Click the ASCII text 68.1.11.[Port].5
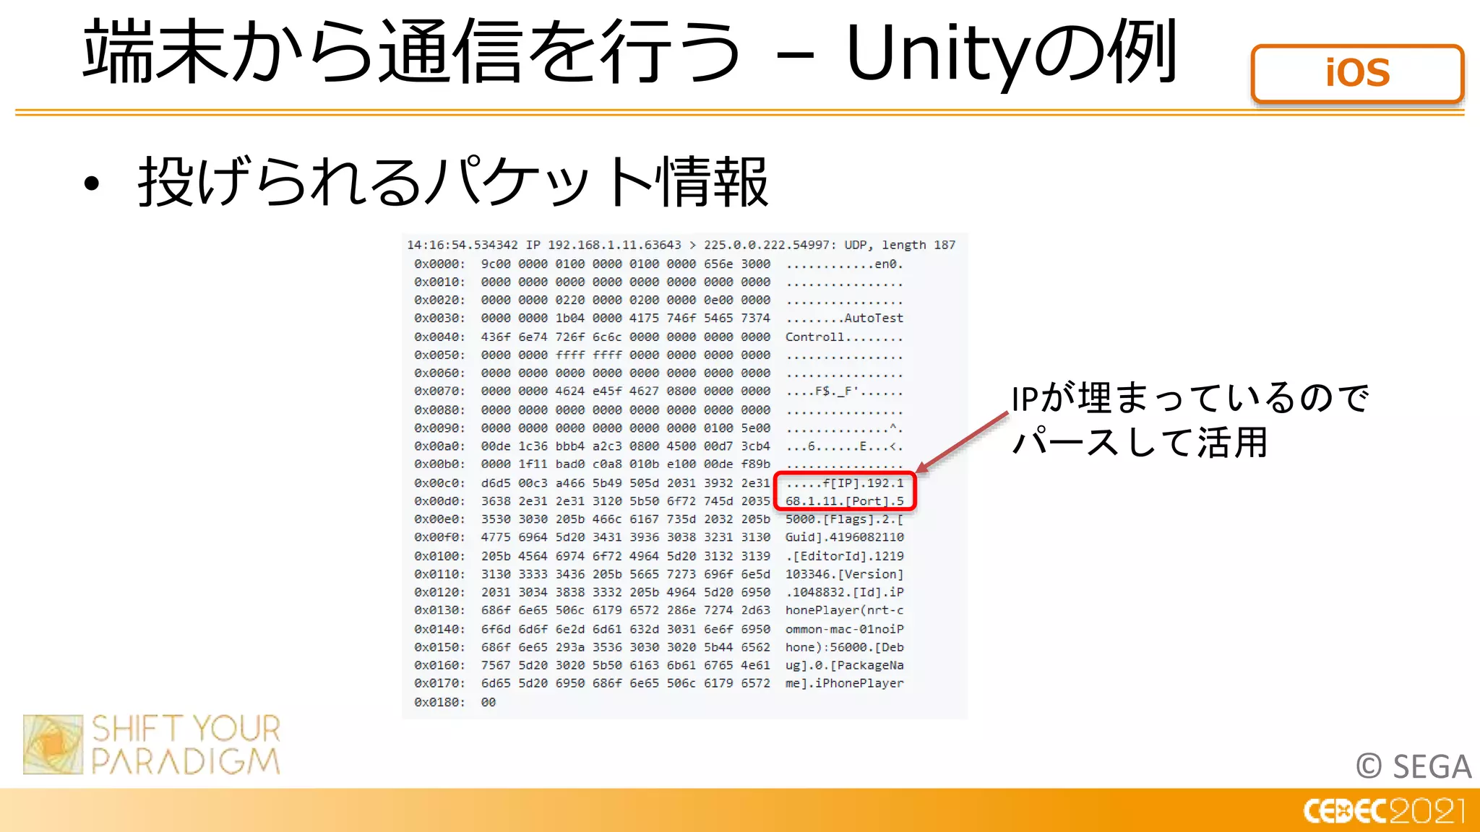Viewport: 1480px width, 832px height. [844, 500]
